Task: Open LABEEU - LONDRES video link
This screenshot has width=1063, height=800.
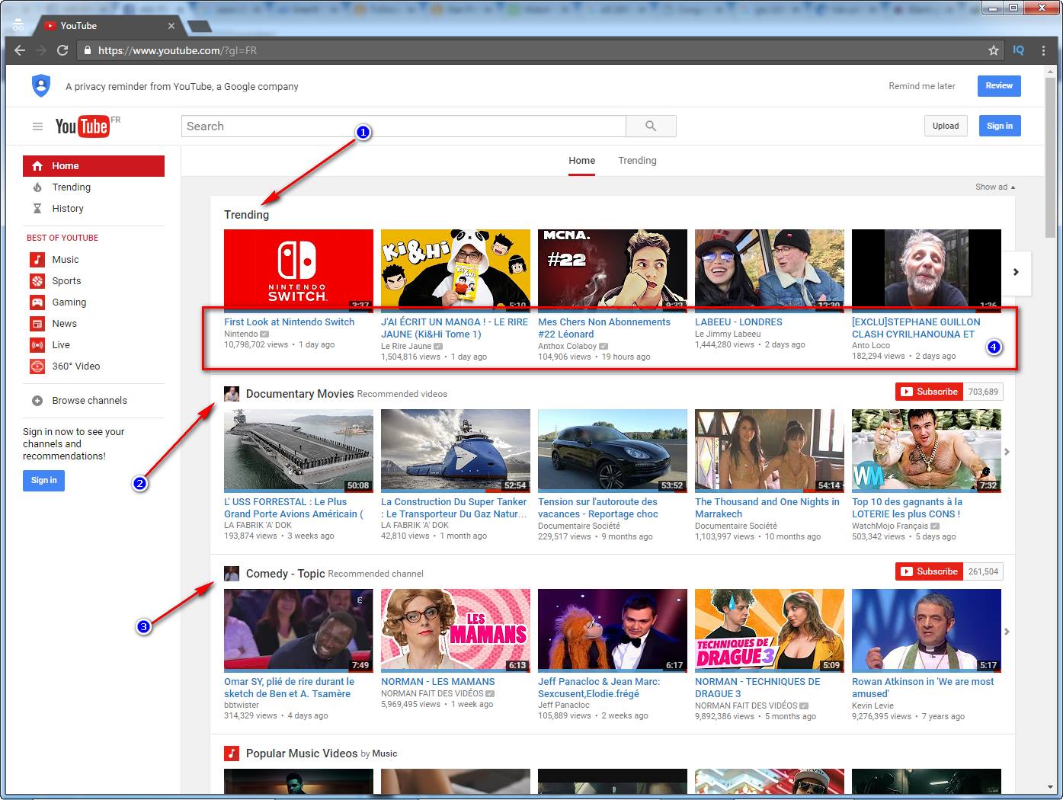Action: [738, 322]
